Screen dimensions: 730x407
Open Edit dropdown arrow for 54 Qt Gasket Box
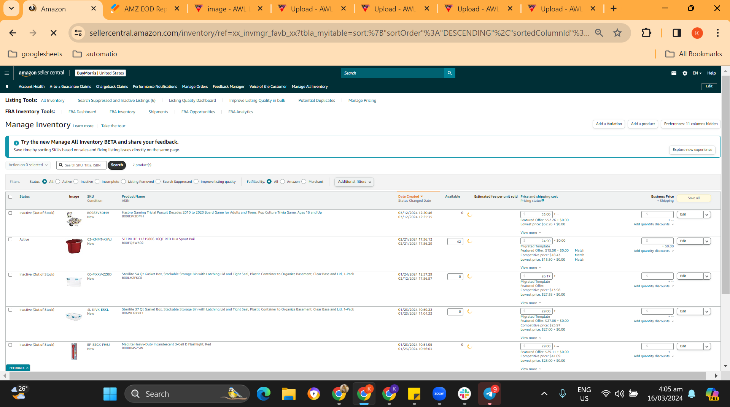[x=707, y=276]
